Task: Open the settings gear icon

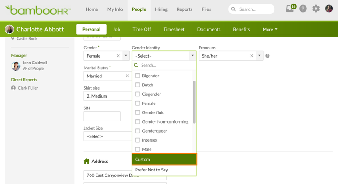Action: pyautogui.click(x=316, y=9)
